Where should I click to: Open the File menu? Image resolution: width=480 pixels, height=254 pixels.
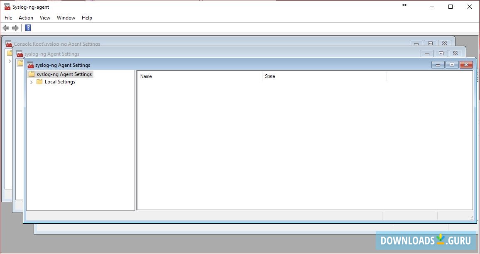click(8, 18)
